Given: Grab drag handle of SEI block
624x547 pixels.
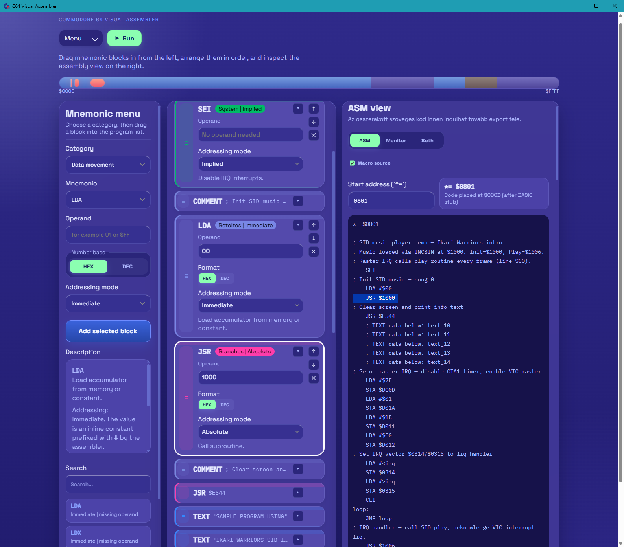Looking at the screenshot, I should (x=186, y=143).
